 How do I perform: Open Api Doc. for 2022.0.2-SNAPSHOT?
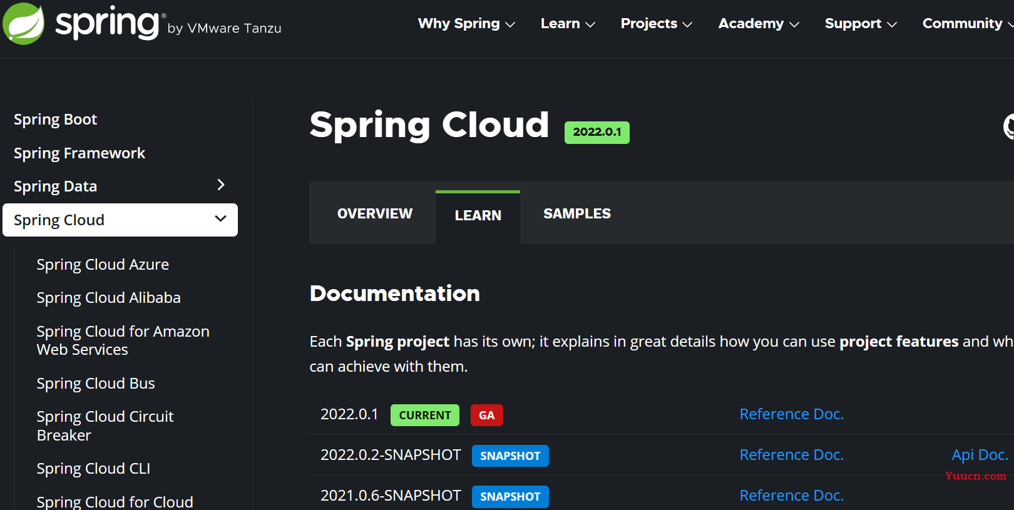pyautogui.click(x=980, y=455)
